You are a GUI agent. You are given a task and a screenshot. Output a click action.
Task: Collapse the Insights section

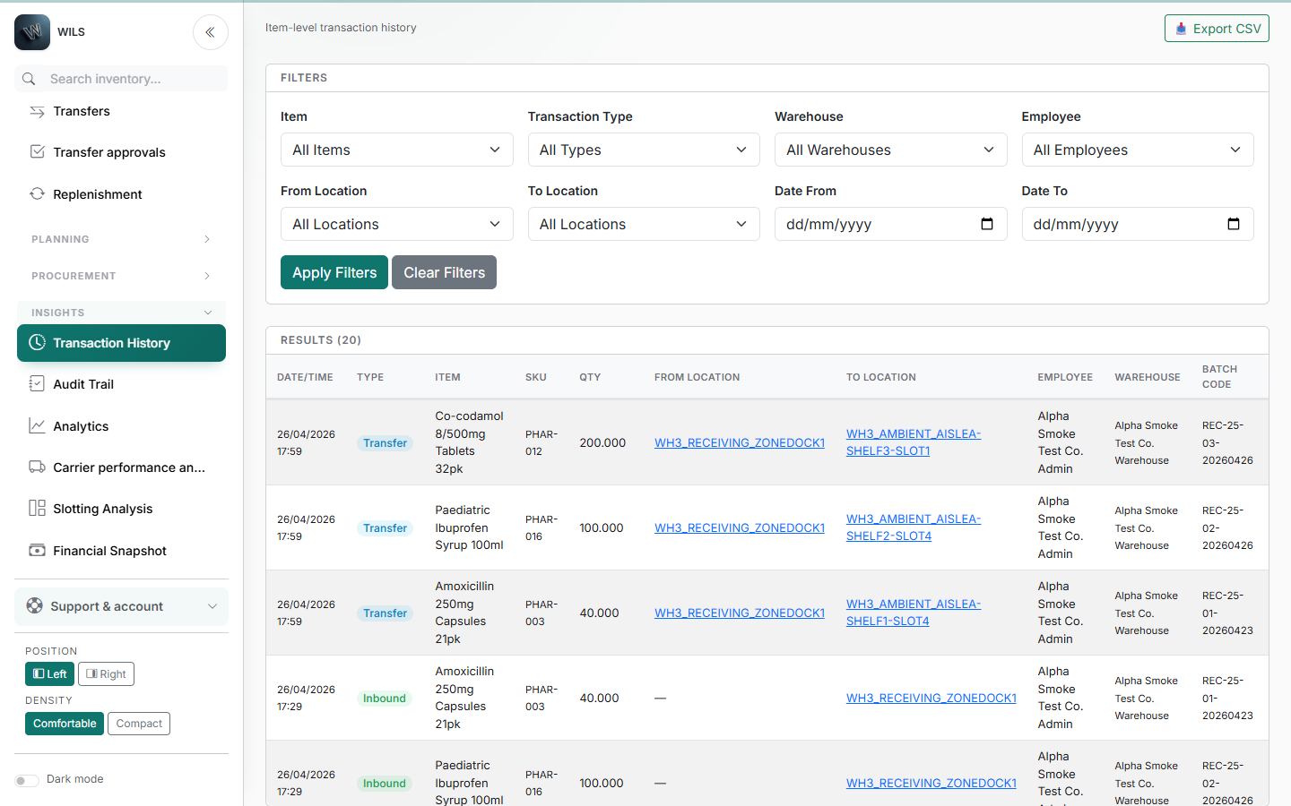coord(121,313)
